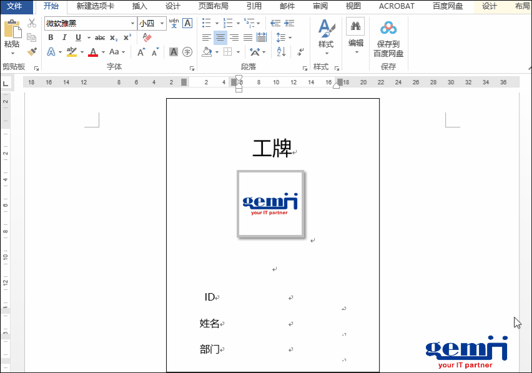Image resolution: width=532 pixels, height=373 pixels.
Task: Click the bullet list icon
Action: pyautogui.click(x=206, y=23)
